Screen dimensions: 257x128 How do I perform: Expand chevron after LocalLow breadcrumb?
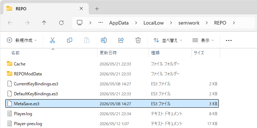click(171, 23)
